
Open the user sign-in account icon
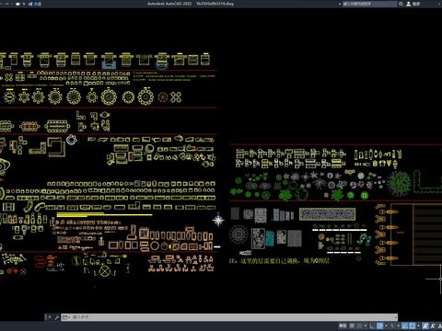click(x=409, y=4)
